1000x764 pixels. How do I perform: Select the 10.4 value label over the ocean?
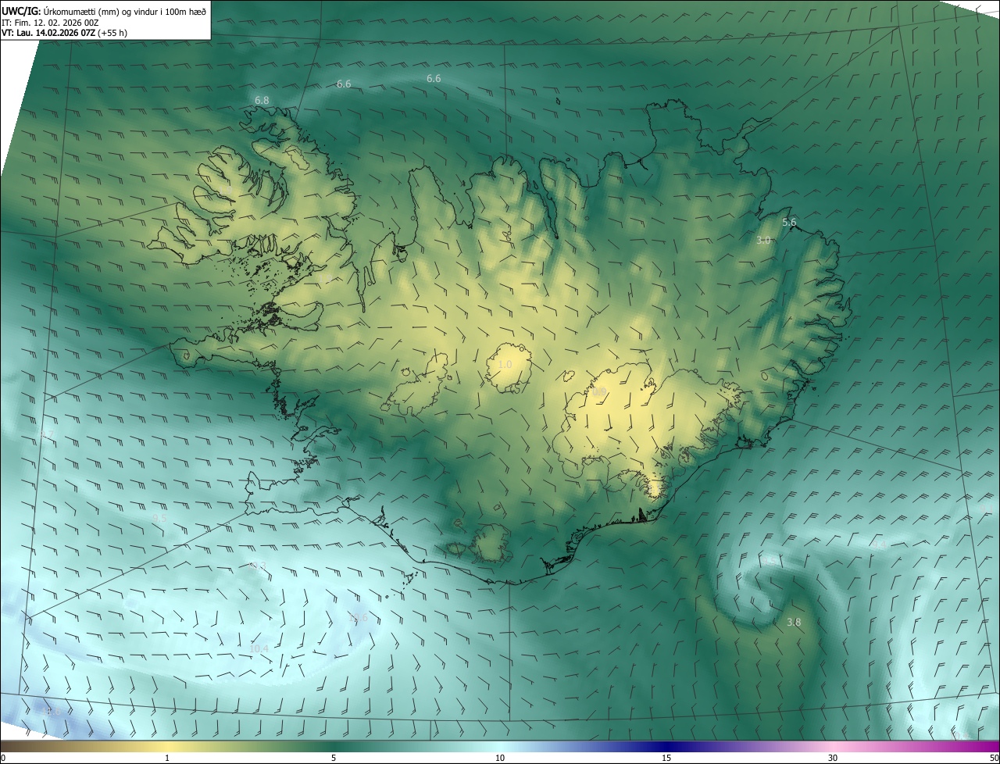[x=259, y=649]
